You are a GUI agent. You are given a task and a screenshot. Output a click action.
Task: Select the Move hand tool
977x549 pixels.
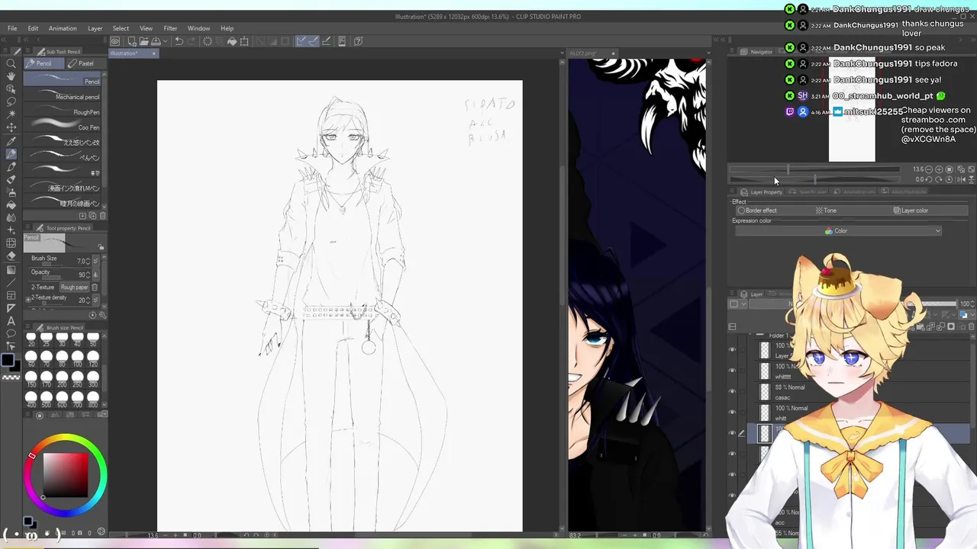11,76
